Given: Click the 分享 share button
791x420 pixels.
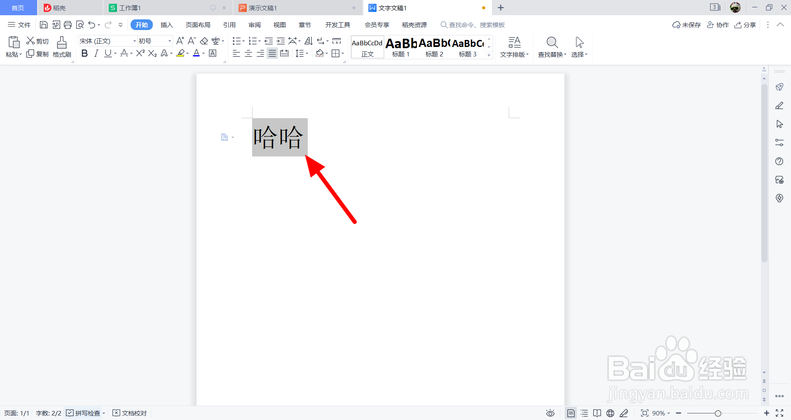Looking at the screenshot, I should 745,25.
